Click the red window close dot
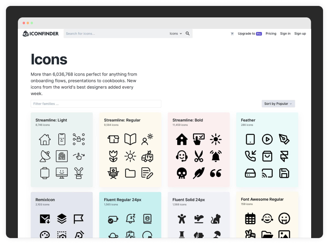 click(24, 23)
